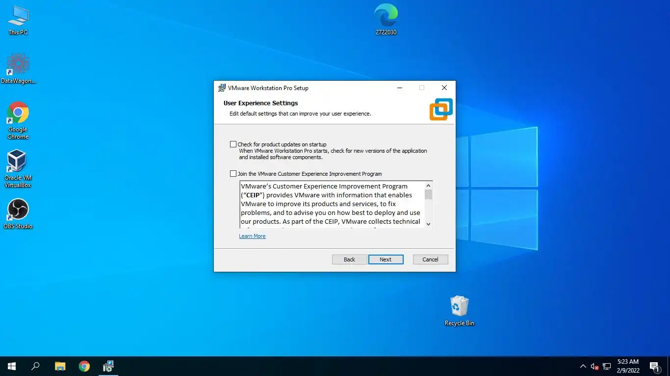Launch Google Chrome desktop shortcut

pyautogui.click(x=18, y=120)
